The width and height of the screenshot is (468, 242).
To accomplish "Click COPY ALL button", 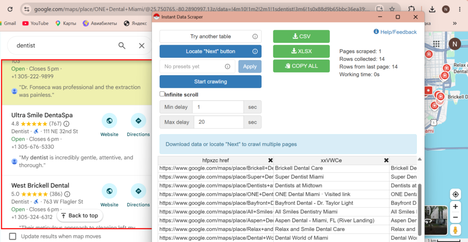I will pos(302,66).
